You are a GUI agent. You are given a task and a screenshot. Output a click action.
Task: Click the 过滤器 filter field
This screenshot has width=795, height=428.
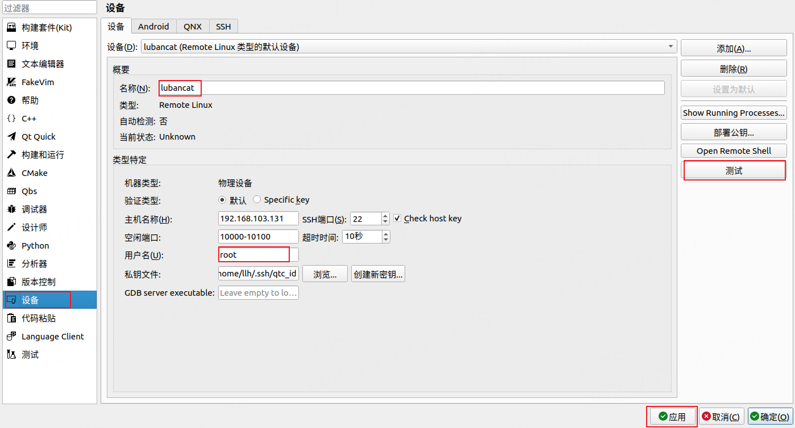point(49,8)
